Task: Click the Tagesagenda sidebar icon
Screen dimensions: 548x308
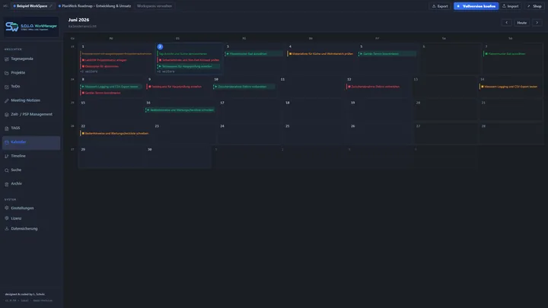Action: [7, 59]
